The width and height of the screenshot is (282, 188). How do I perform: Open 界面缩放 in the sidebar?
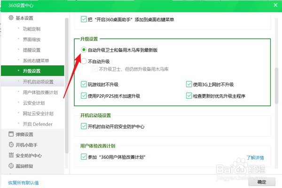click(x=32, y=39)
